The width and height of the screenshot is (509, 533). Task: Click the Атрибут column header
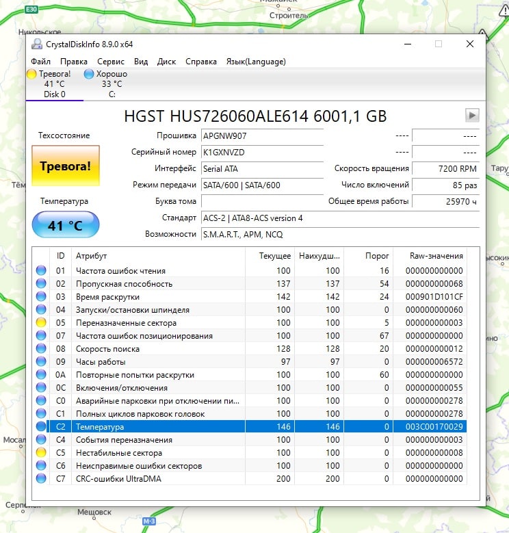pos(158,256)
